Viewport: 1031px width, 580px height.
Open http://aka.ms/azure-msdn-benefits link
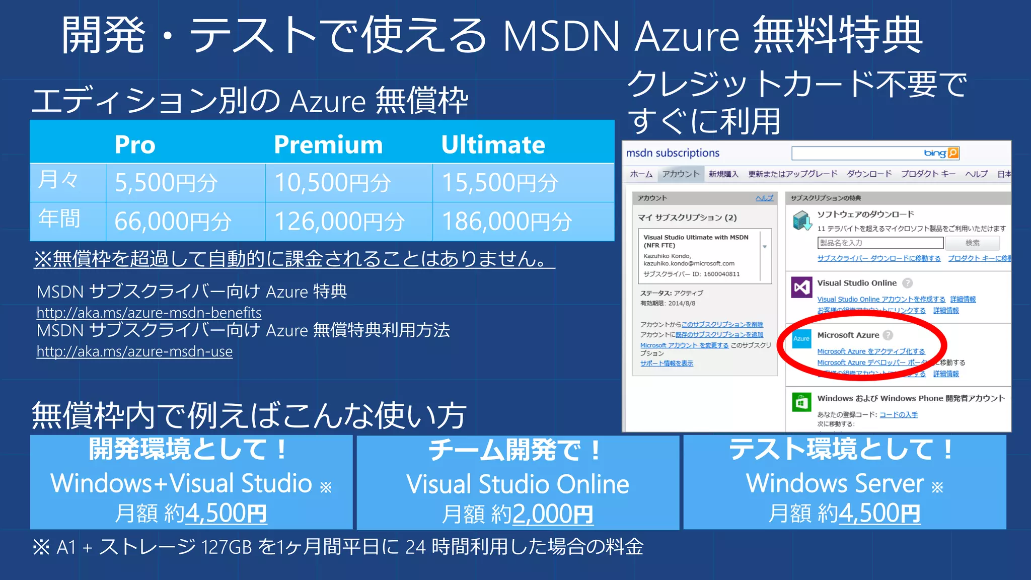point(149,313)
